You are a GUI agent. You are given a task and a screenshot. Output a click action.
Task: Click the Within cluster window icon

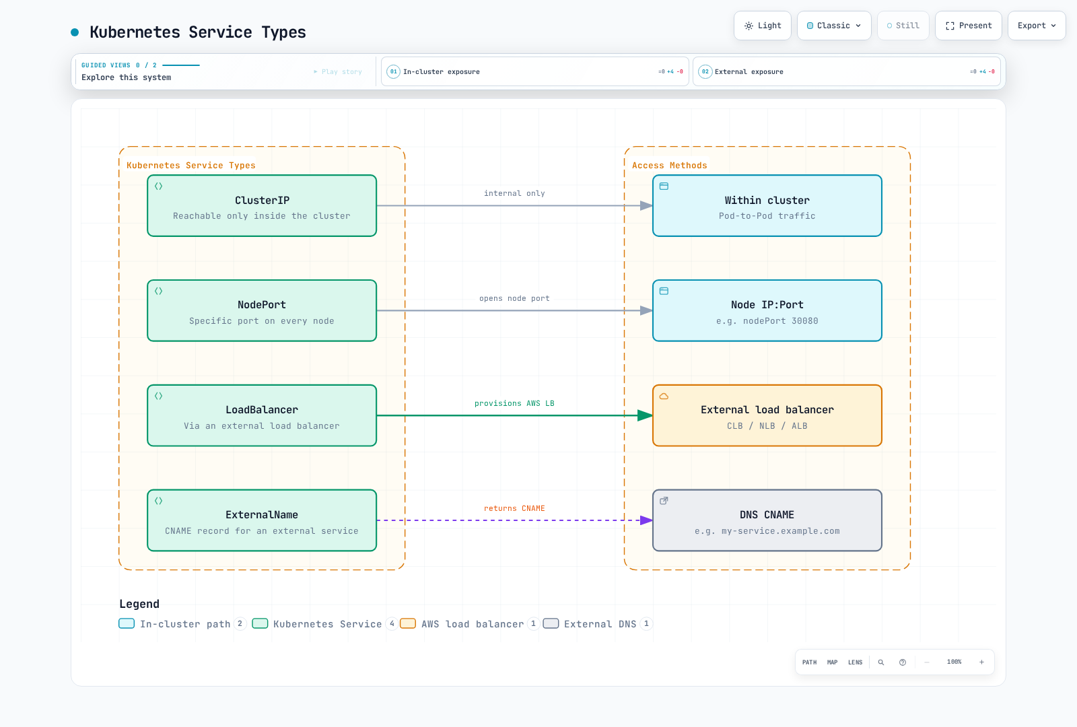tap(664, 186)
